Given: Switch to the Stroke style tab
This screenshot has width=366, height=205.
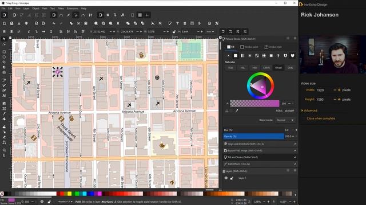Looking at the screenshot, I should [273, 47].
